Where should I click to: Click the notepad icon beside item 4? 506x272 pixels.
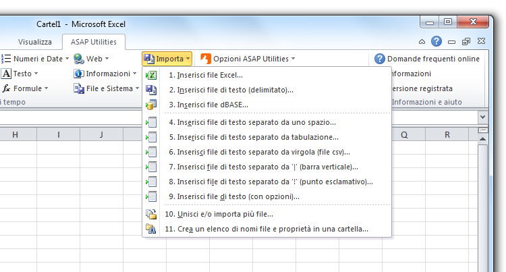(151, 122)
